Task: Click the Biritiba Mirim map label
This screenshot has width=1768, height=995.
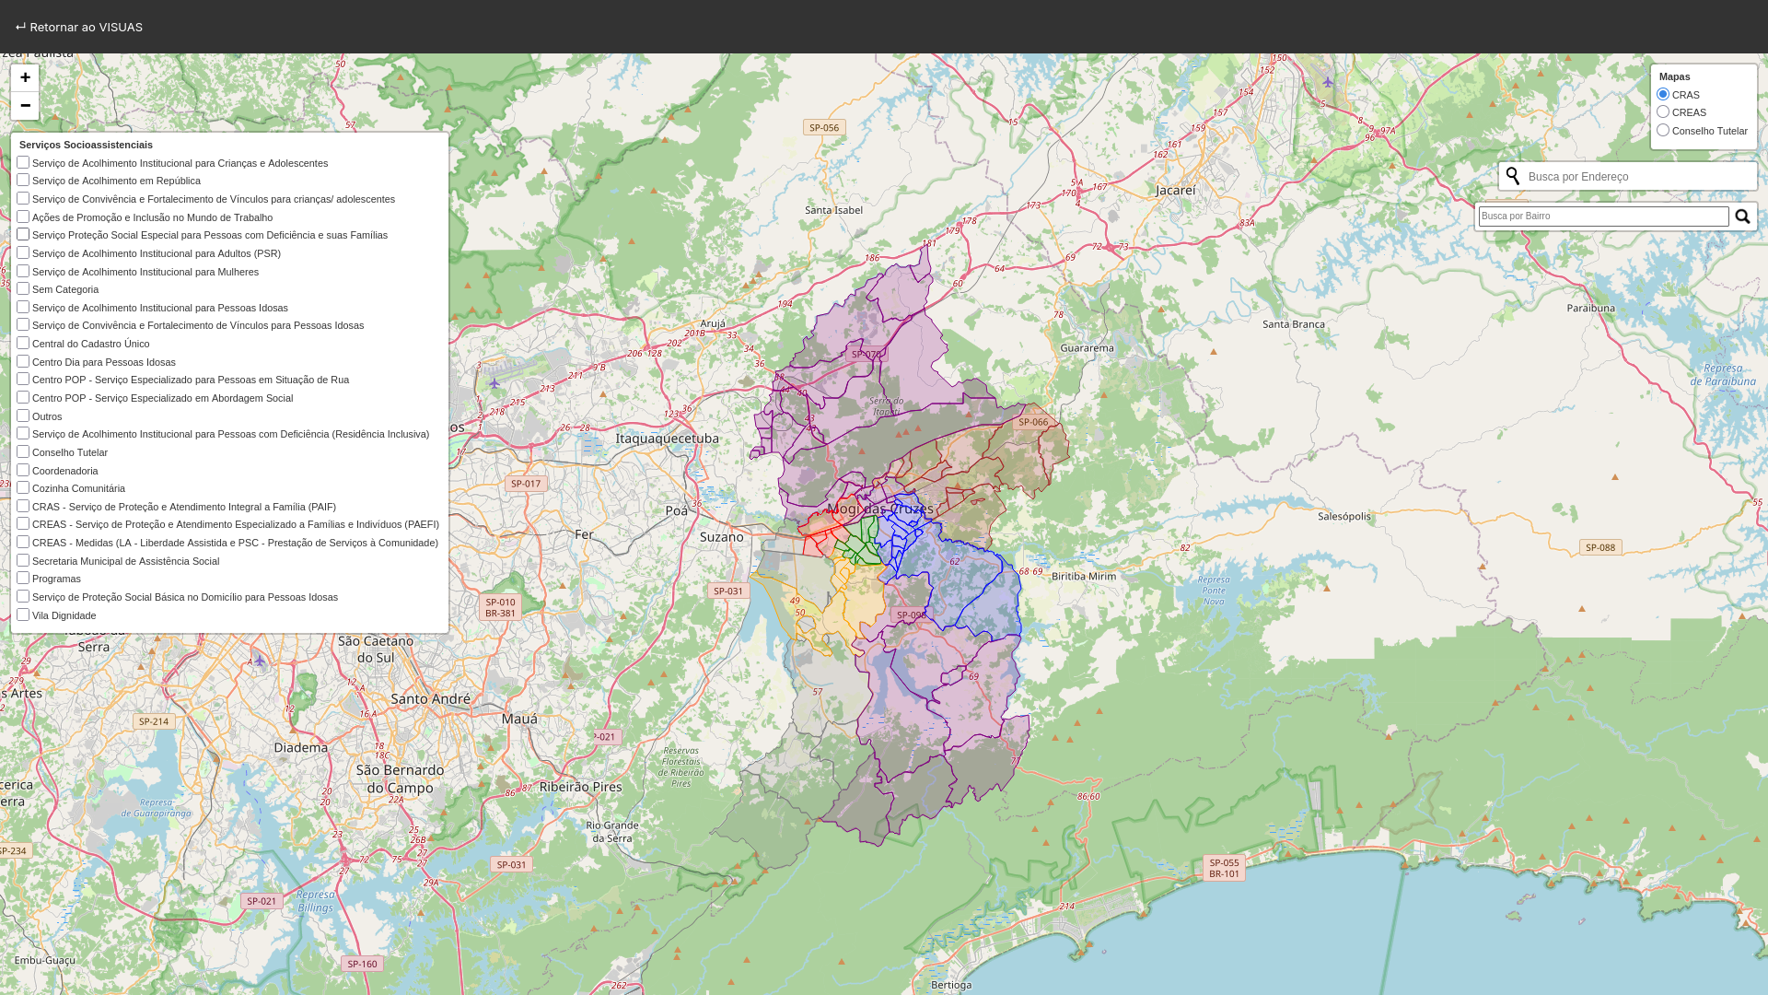Action: [1084, 577]
